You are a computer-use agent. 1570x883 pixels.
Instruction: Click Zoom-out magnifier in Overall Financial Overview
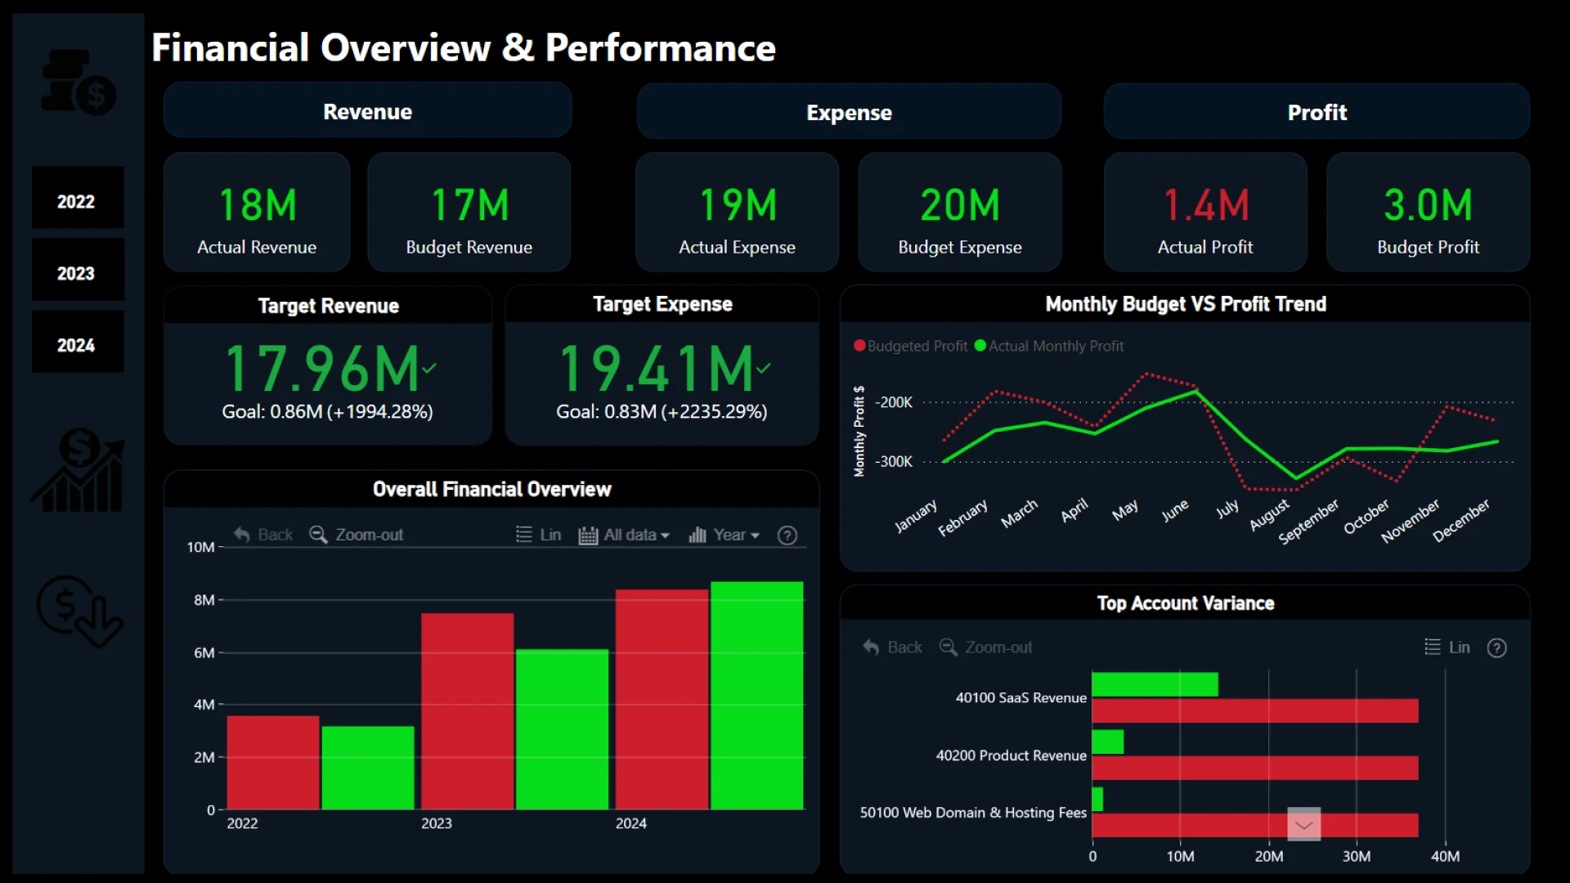click(318, 535)
